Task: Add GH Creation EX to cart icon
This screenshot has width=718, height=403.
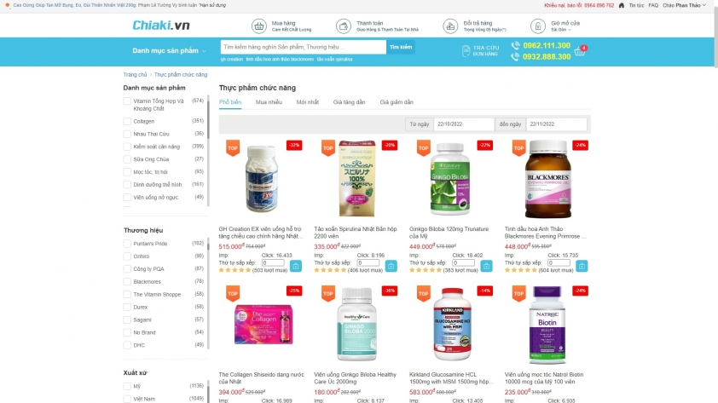Action: pos(296,266)
